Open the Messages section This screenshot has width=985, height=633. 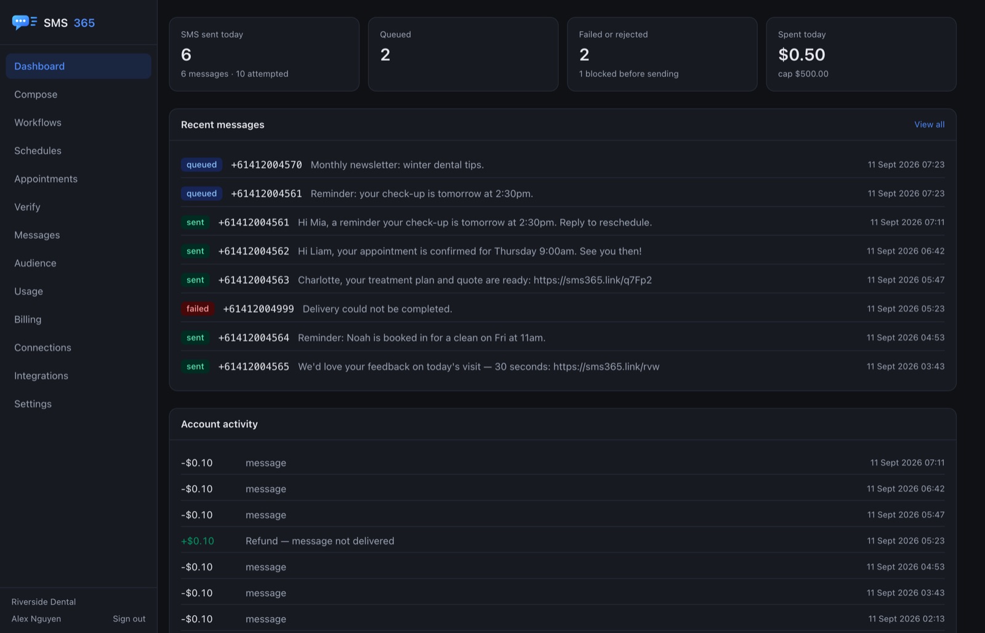78,235
